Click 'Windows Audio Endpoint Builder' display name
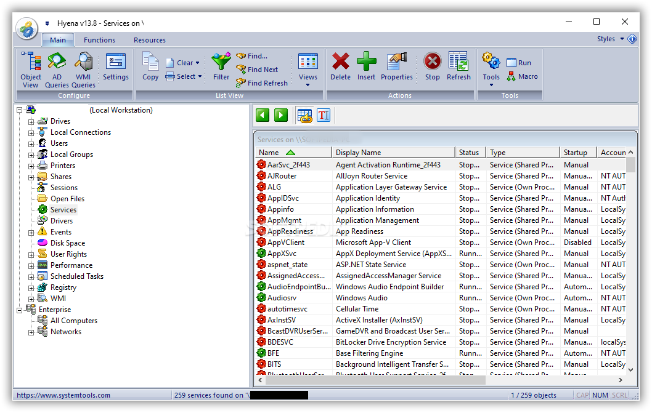Image resolution: width=652 pixels, height=413 pixels. click(x=389, y=287)
